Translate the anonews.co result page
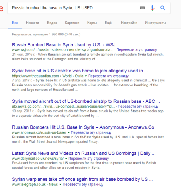 point(91,132)
